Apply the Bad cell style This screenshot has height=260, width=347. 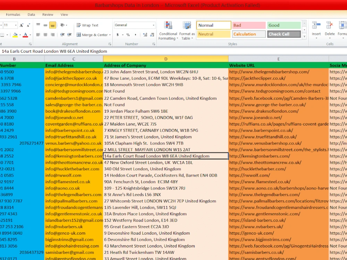coord(249,25)
